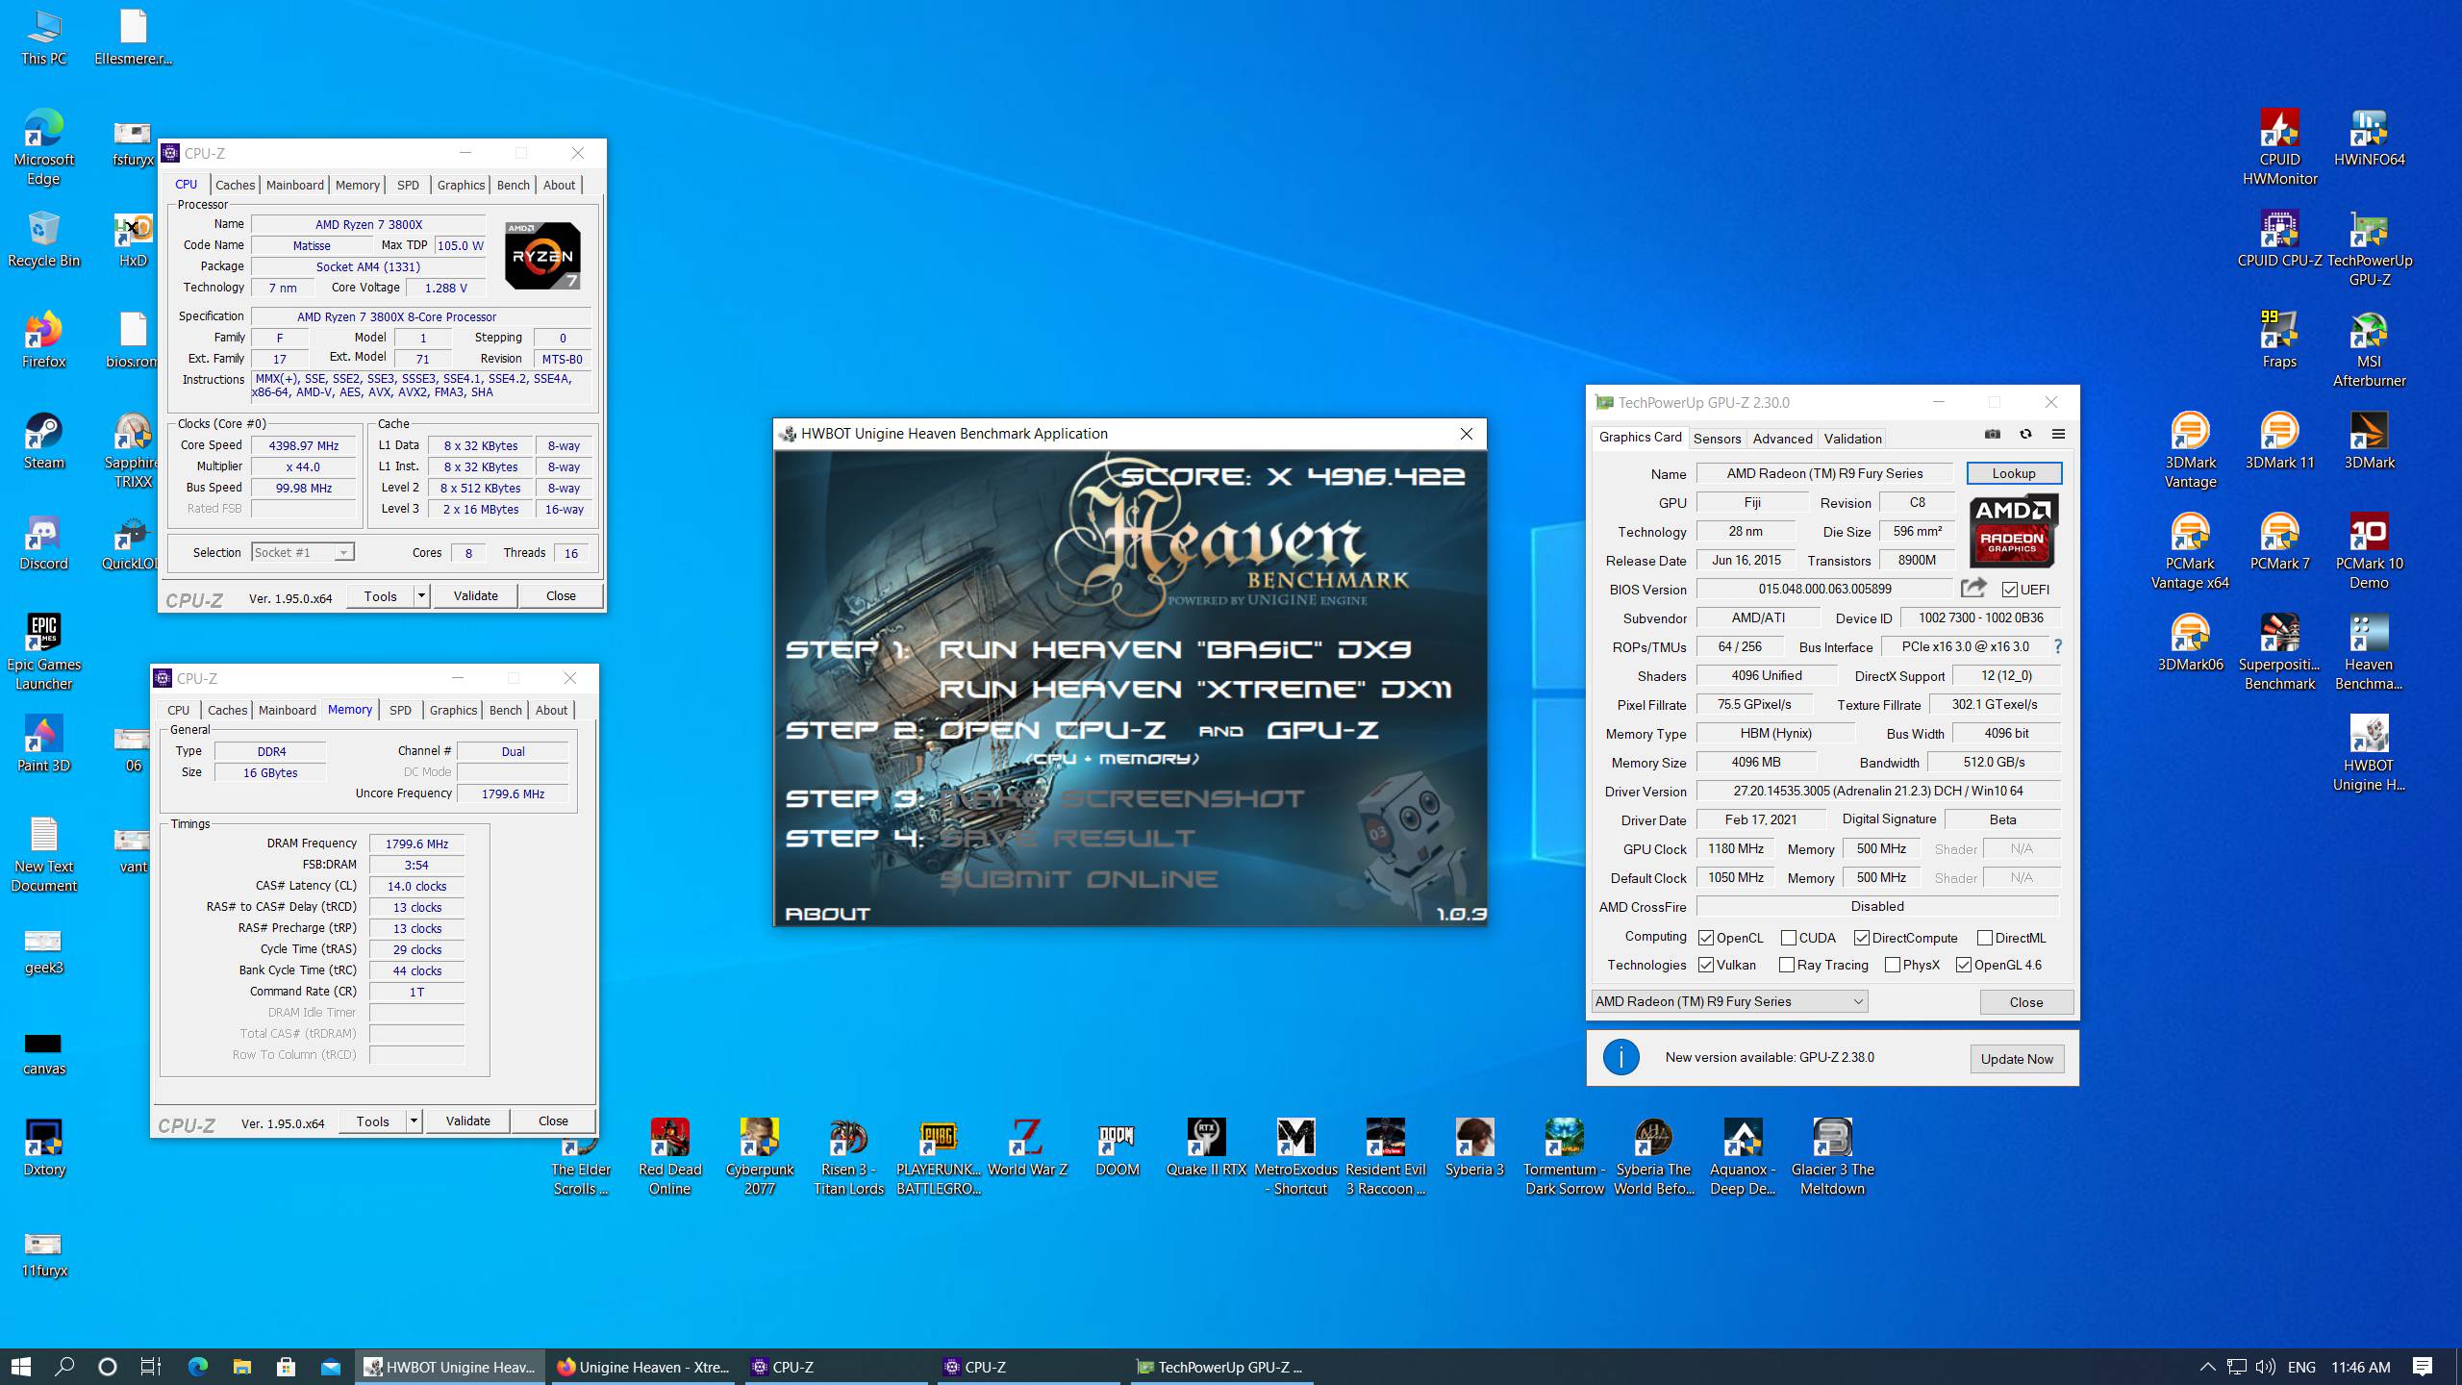
Task: Switch to Unigine Heaven Firefox taskbar item
Action: pos(642,1367)
